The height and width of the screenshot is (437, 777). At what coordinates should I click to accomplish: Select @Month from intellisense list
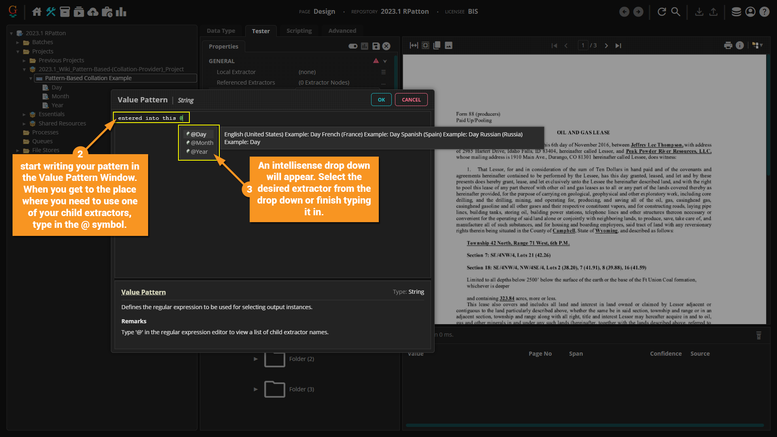coord(202,143)
